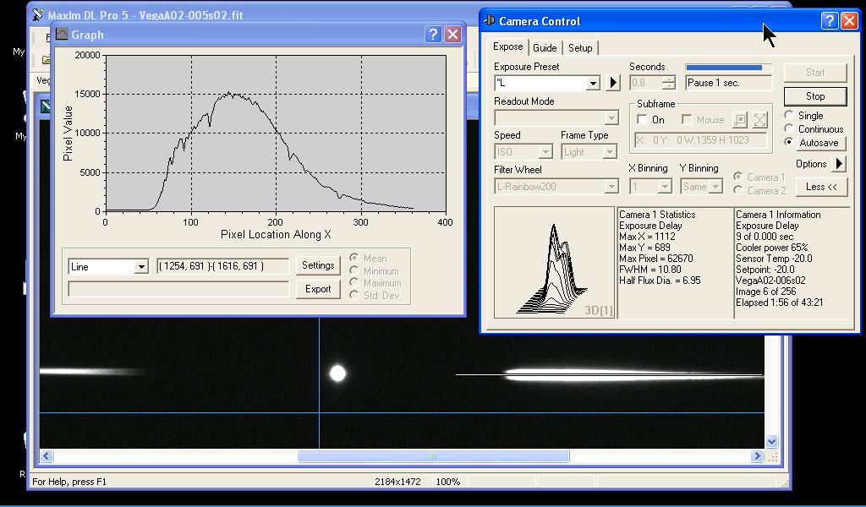Click the "Pause 1 sec." status box
The width and height of the screenshot is (866, 507).
728,83
